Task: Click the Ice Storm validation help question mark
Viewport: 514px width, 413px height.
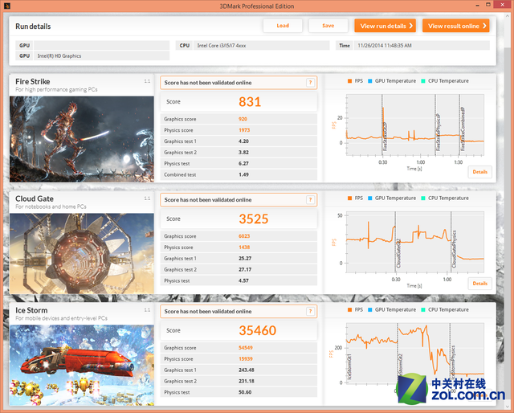Action: (310, 311)
